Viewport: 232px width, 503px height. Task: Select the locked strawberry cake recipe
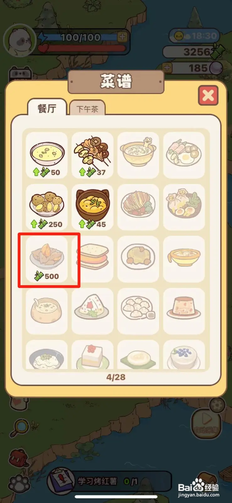(92, 355)
